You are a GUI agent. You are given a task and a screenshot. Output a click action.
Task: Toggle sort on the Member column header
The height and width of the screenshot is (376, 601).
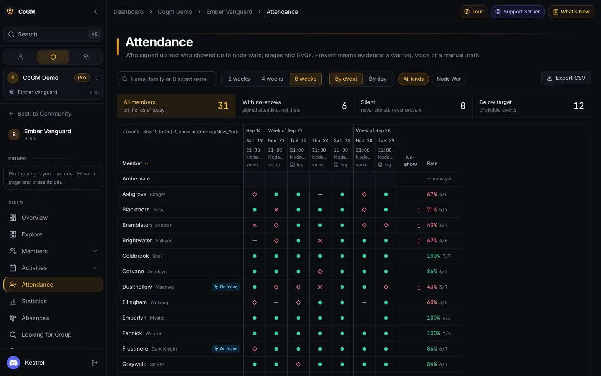(x=135, y=163)
